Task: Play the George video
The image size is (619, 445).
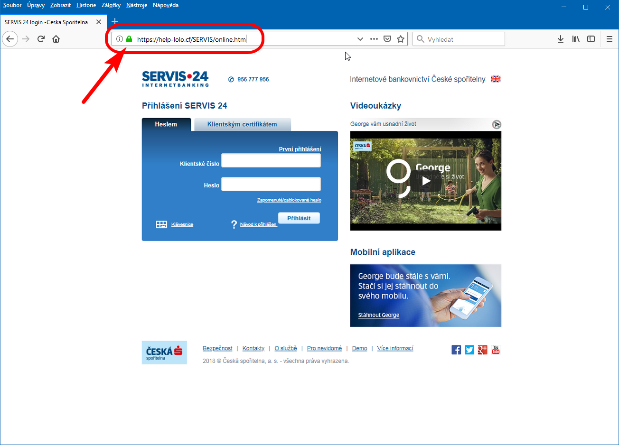Action: 426,180
